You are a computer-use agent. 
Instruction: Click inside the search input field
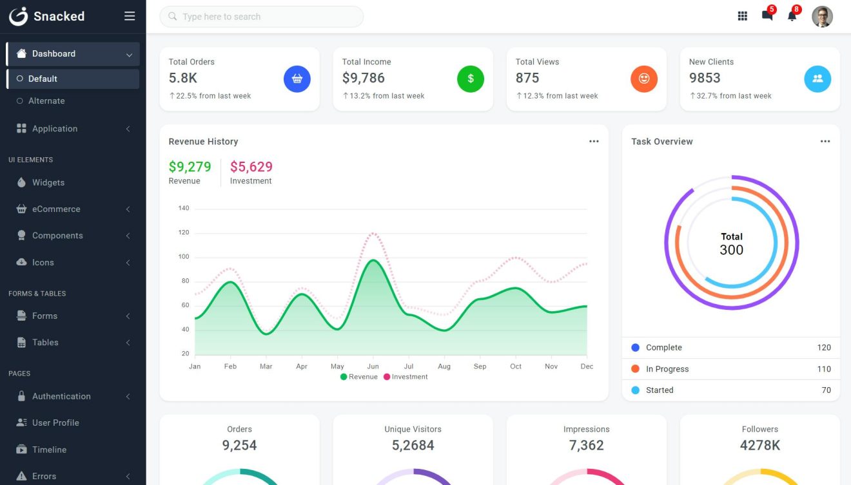point(261,16)
